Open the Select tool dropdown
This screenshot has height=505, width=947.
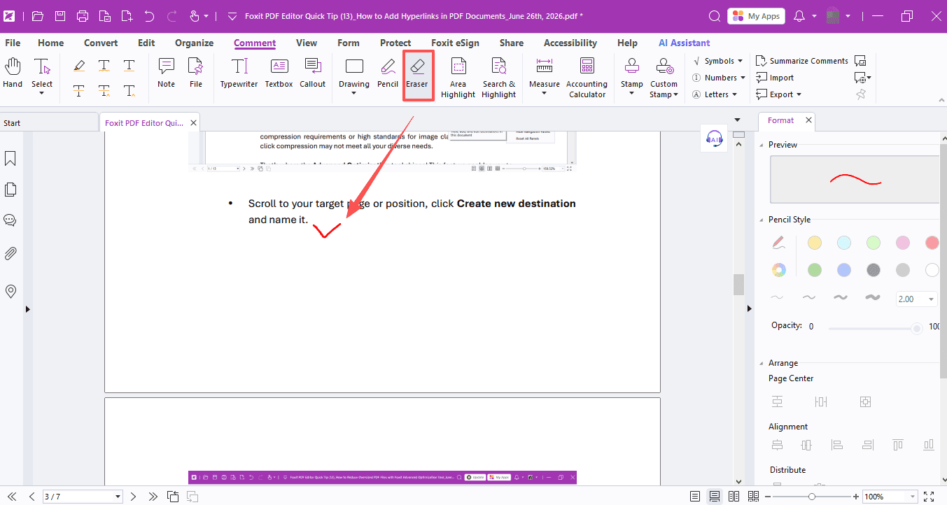pos(42,93)
